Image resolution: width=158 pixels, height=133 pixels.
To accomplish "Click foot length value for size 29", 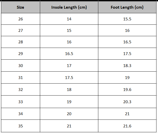I will point(127,54).
